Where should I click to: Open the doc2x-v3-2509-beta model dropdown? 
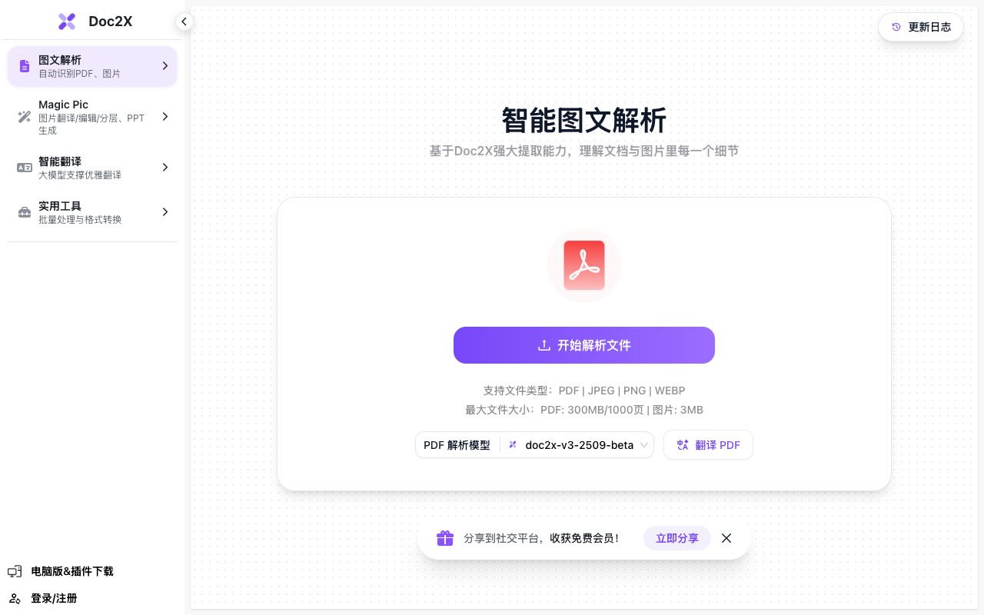coord(577,445)
